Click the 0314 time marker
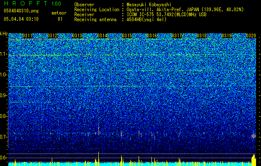This screenshot has height=166, width=261. click(x=102, y=36)
